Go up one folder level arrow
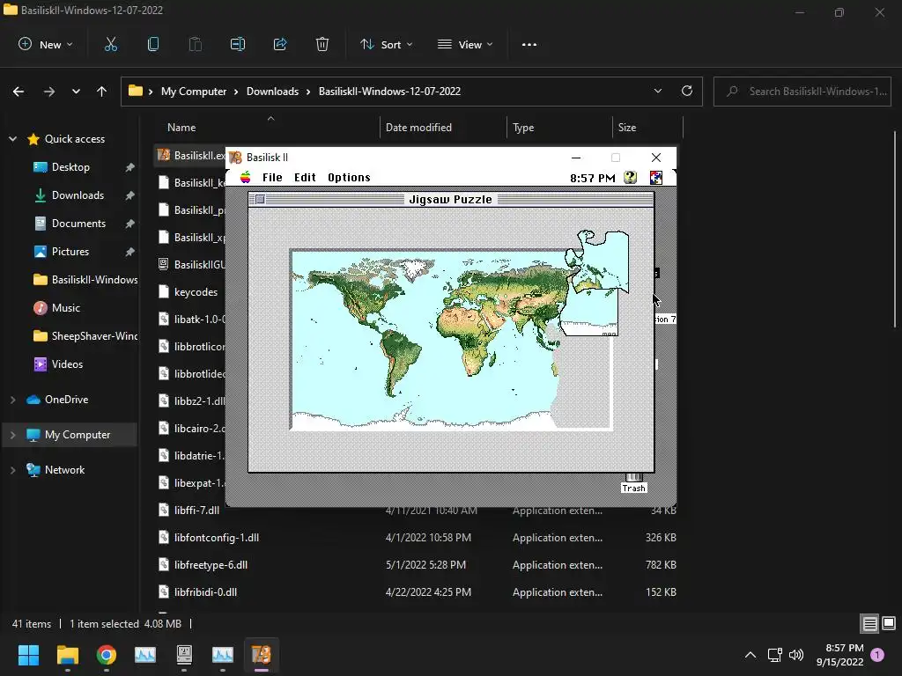Image resolution: width=902 pixels, height=676 pixels. (102, 92)
